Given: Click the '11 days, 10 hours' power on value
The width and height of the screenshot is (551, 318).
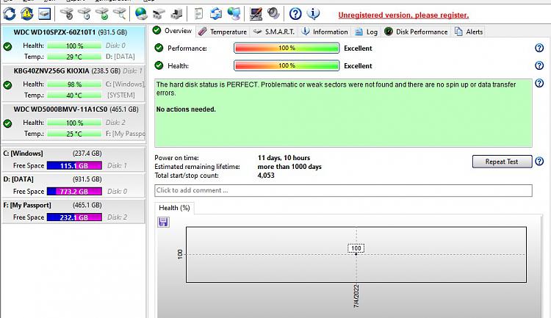Looking at the screenshot, I should click(284, 158).
